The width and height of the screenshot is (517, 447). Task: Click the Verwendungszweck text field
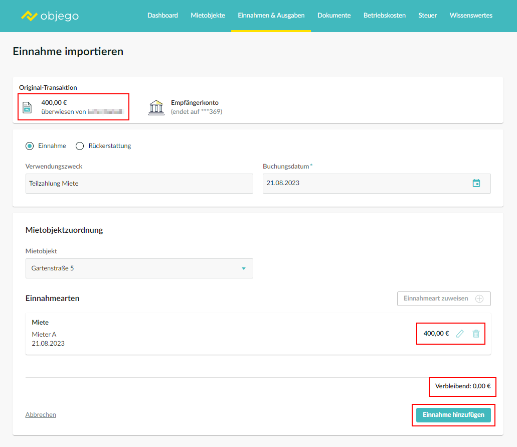click(x=139, y=184)
